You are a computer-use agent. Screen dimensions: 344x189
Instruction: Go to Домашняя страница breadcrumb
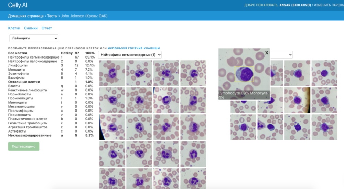[x=26, y=16]
